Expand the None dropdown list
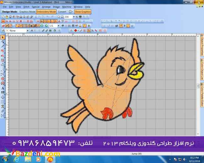The height and width of the screenshot is (163, 204). tap(27, 31)
